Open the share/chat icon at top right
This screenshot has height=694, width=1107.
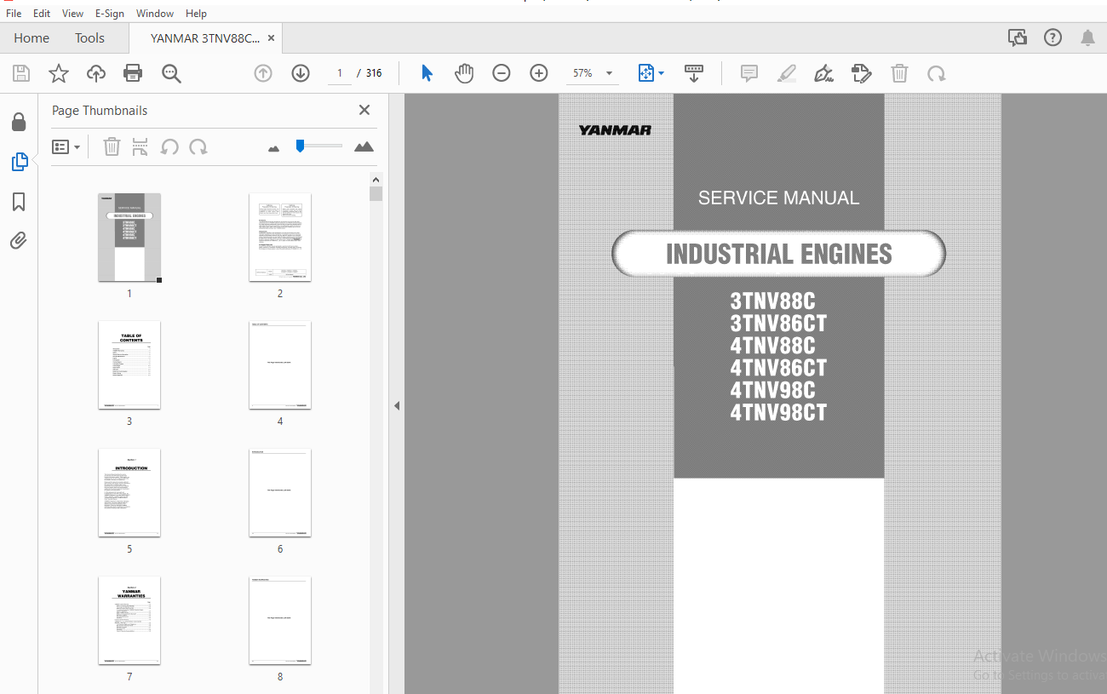tap(1017, 37)
